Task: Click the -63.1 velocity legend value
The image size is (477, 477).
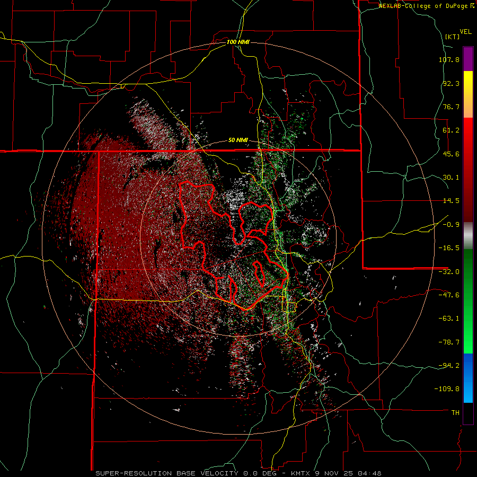Action: [x=449, y=319]
